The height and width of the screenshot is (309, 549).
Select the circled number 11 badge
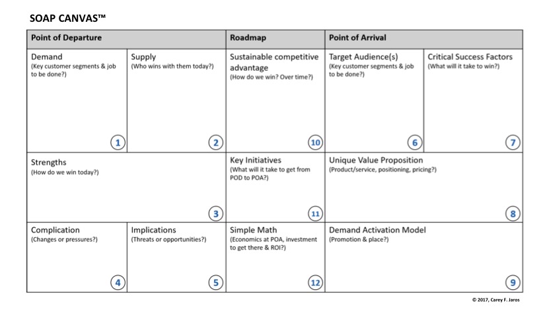pos(315,213)
